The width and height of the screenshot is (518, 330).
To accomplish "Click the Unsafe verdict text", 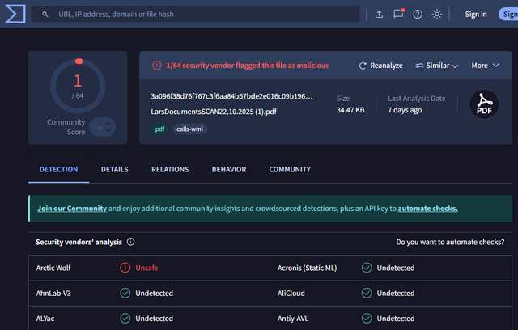I will (x=146, y=268).
